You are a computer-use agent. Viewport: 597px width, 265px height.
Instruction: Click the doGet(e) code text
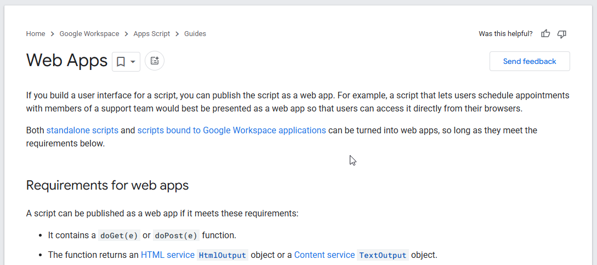pos(119,235)
